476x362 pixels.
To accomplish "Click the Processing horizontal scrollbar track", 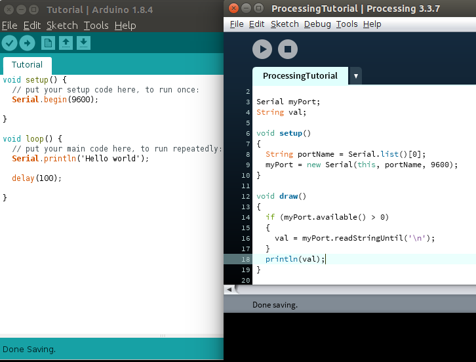I will [355, 290].
